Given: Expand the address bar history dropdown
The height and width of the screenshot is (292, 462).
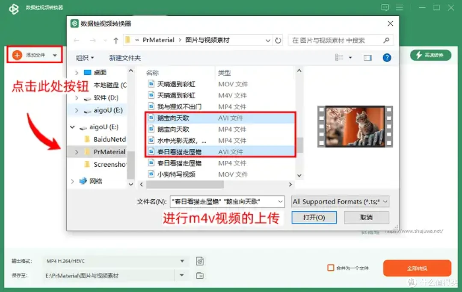Looking at the screenshot, I should pyautogui.click(x=268, y=41).
